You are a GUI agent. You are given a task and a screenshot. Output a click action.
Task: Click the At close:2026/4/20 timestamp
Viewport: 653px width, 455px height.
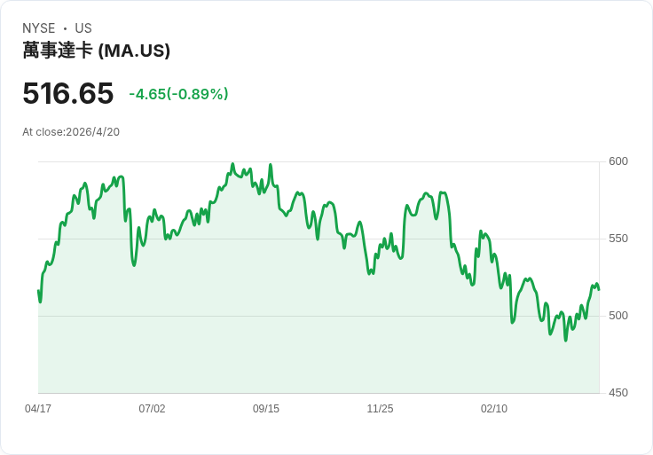coord(71,132)
